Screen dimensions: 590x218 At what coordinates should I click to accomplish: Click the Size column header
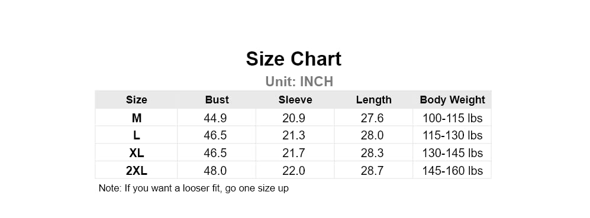tap(136, 100)
